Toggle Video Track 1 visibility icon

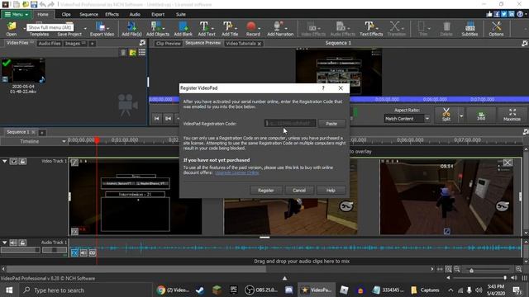[x=13, y=162]
